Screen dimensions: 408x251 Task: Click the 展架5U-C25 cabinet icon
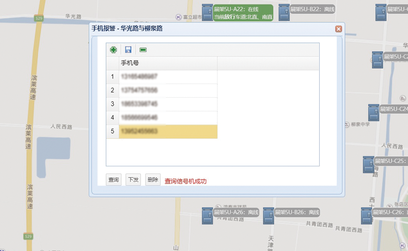tap(368, 164)
